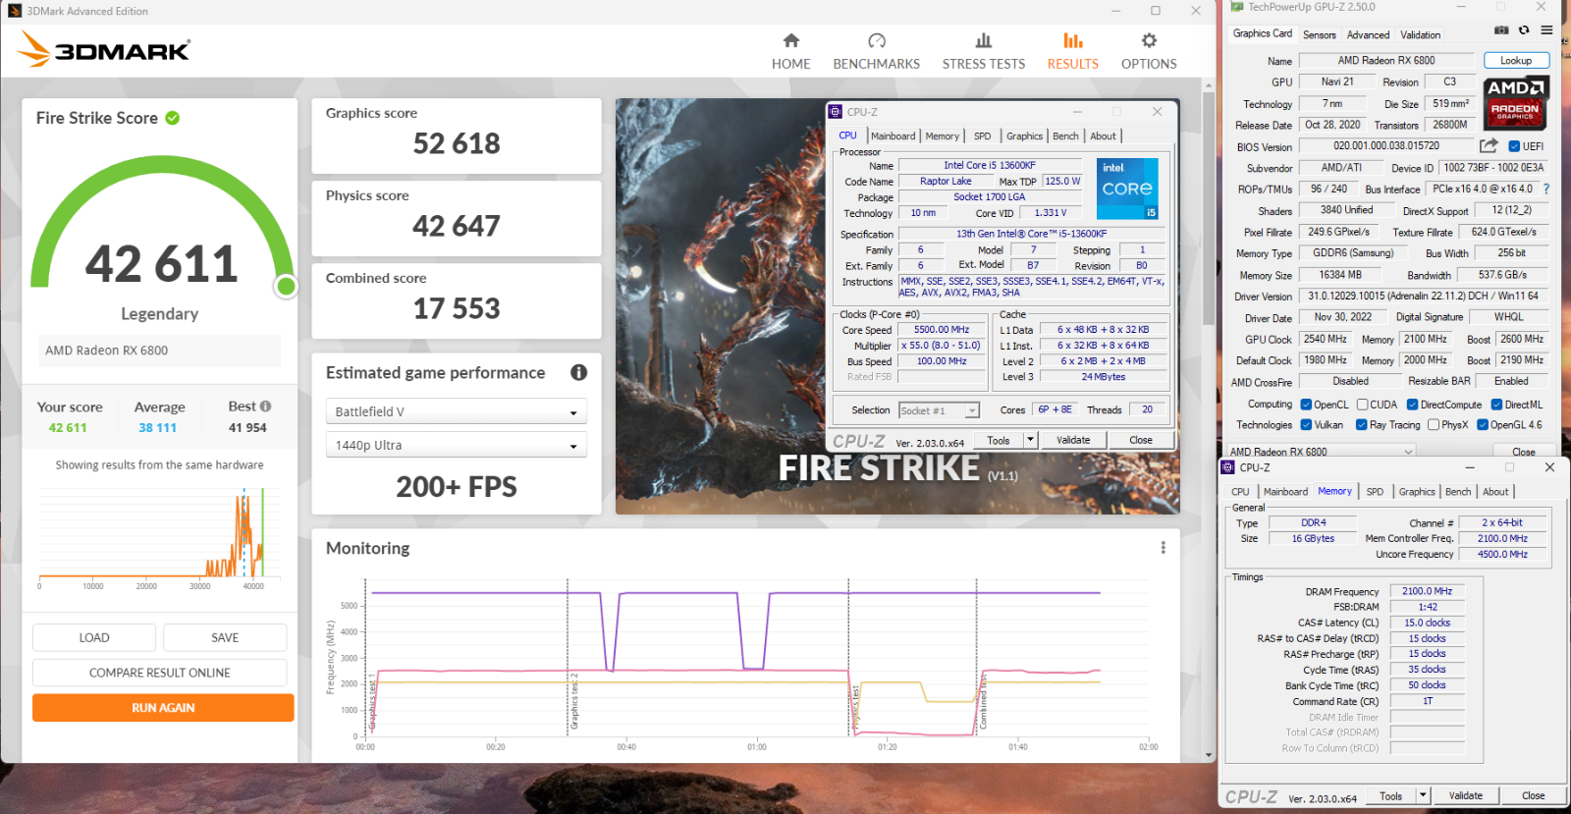The width and height of the screenshot is (1571, 814).
Task: Open Mainboard tab in CPU-Z processor window
Action: point(893,136)
